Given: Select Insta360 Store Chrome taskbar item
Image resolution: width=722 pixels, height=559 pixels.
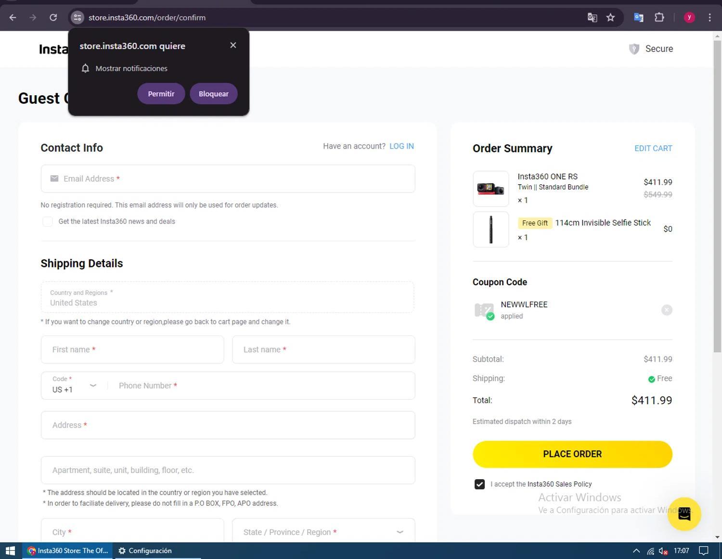Looking at the screenshot, I should [x=67, y=551].
